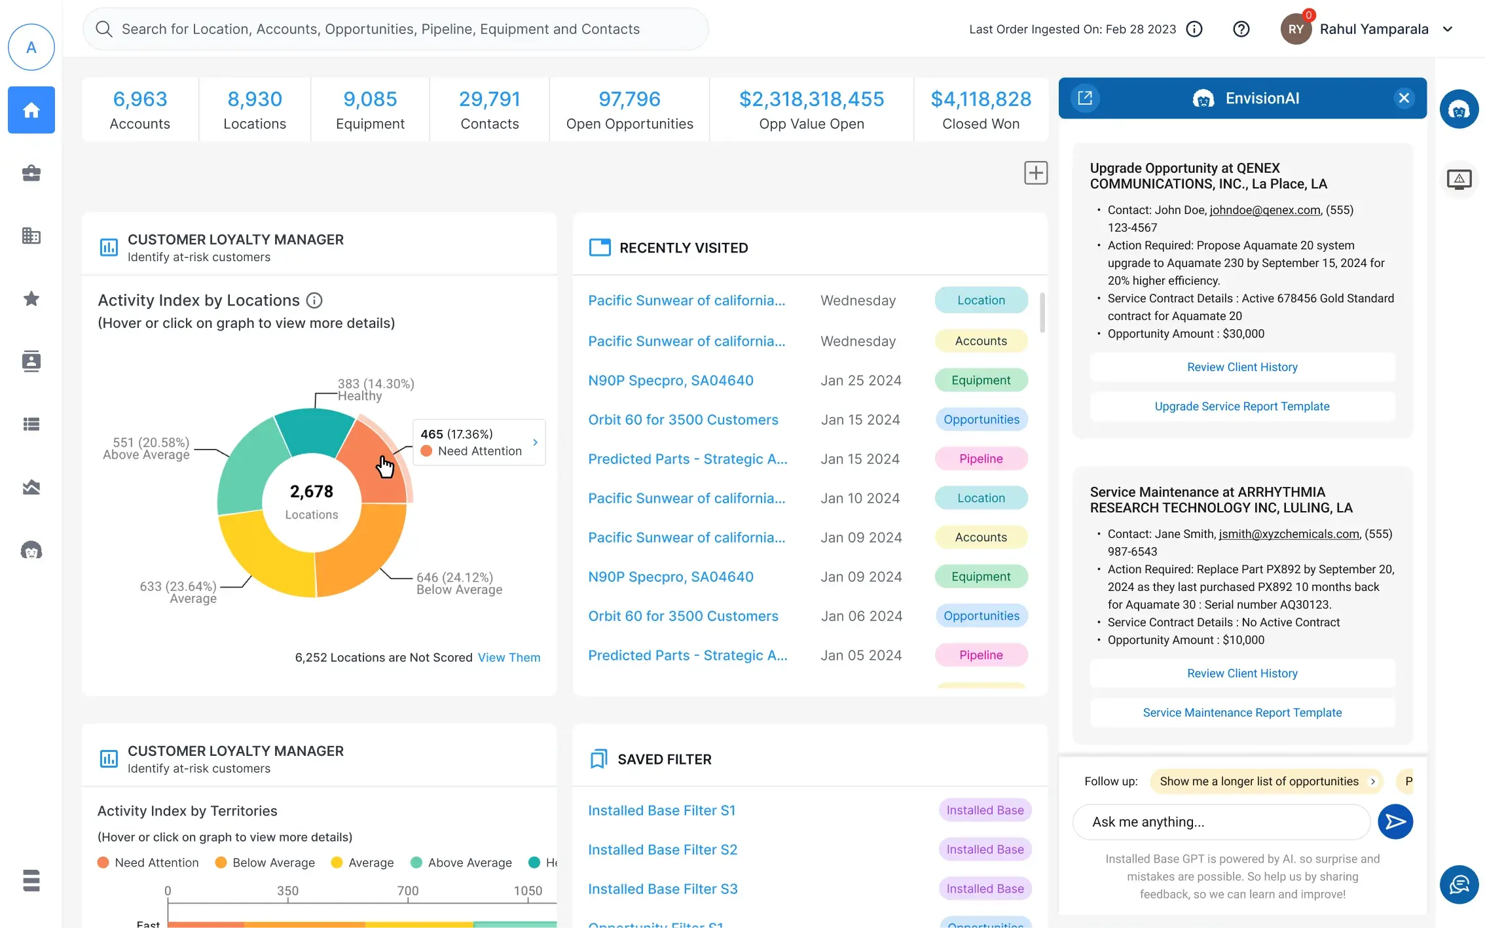The height and width of the screenshot is (928, 1485).
Task: Open johndoe@qenex.com email link
Action: [x=1265, y=210]
